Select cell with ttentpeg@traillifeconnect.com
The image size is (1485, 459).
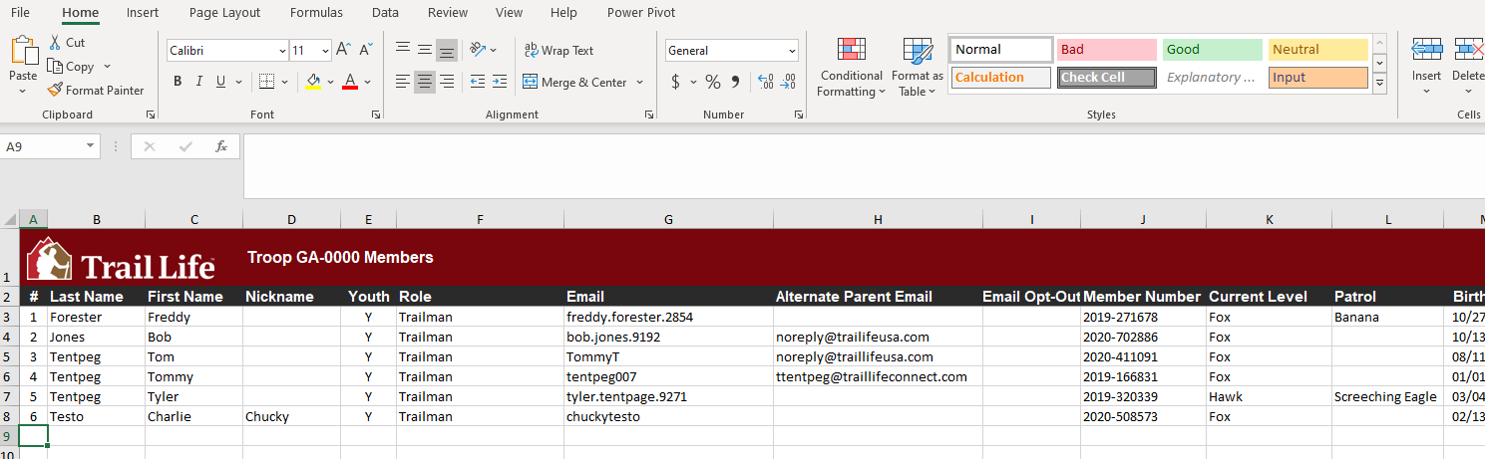(878, 376)
